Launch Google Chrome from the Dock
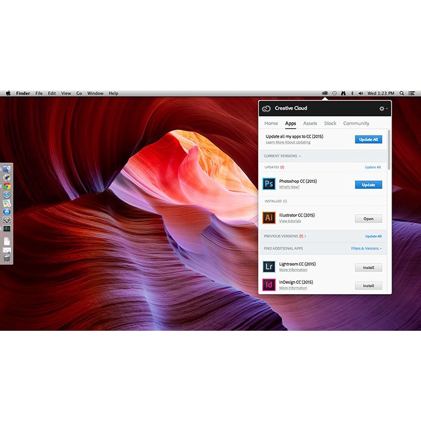Image resolution: width=421 pixels, height=421 pixels. [7, 186]
